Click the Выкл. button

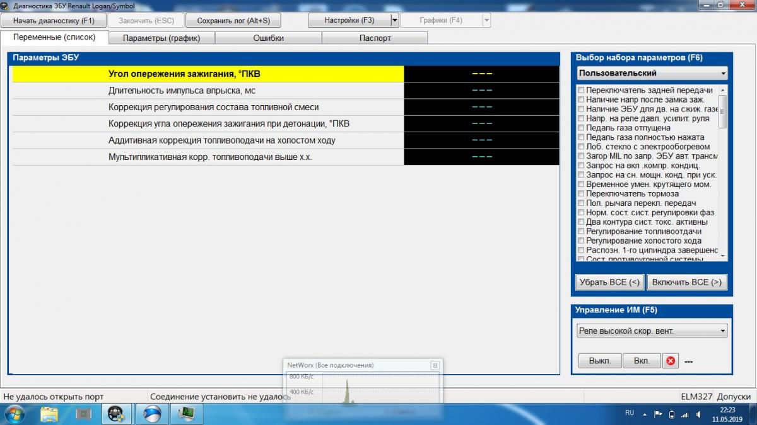[599, 361]
